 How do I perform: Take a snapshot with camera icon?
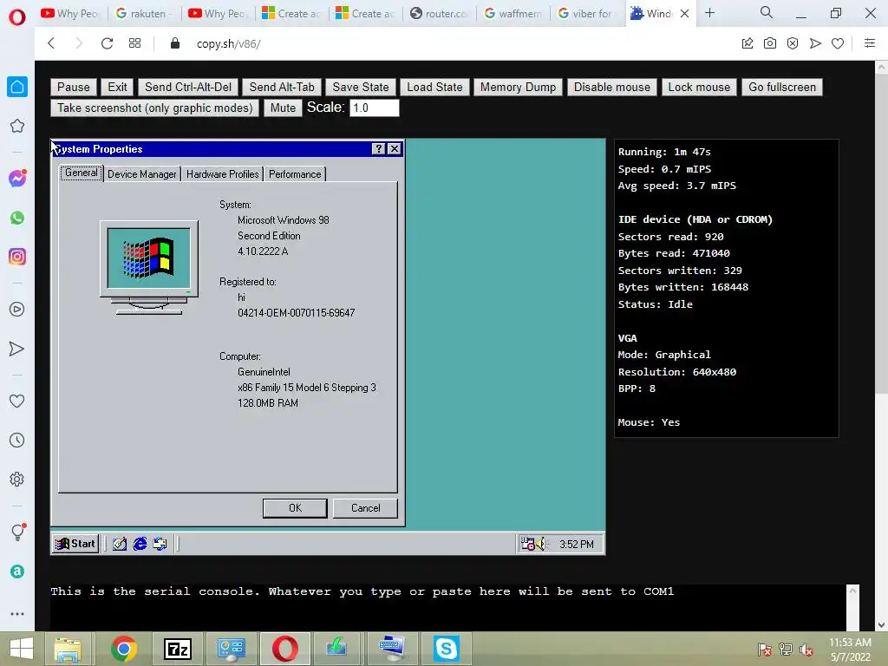click(770, 43)
